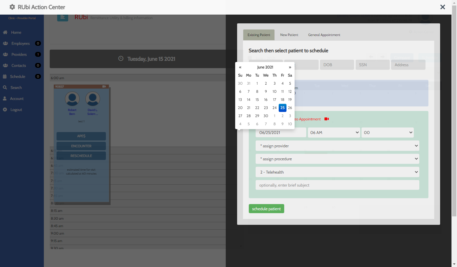Click the gear icon beside RUbi Action Center
This screenshot has height=267, width=457.
pos(12,7)
